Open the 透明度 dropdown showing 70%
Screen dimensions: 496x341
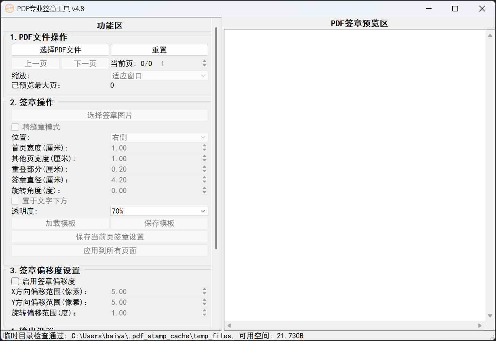[159, 211]
